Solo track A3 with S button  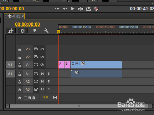(49, 89)
